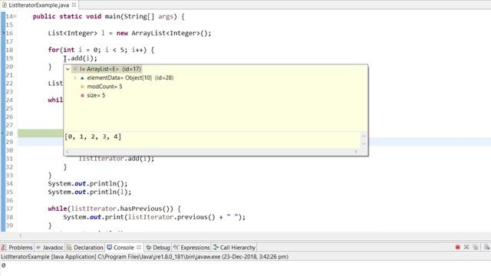The image size is (491, 276).
Task: Click the Java file icon on ListIteratorExample.java tab
Action: [5, 5]
